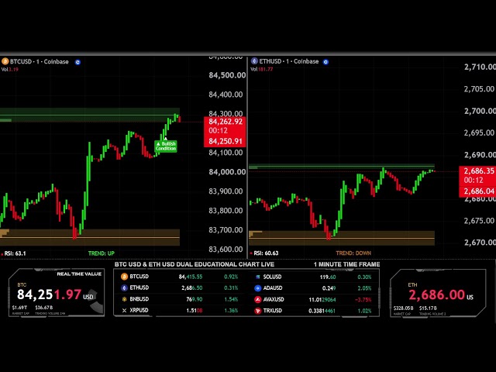Click the AVAXUSD change value -3.75%
This screenshot has width=496, height=372.
363,300
